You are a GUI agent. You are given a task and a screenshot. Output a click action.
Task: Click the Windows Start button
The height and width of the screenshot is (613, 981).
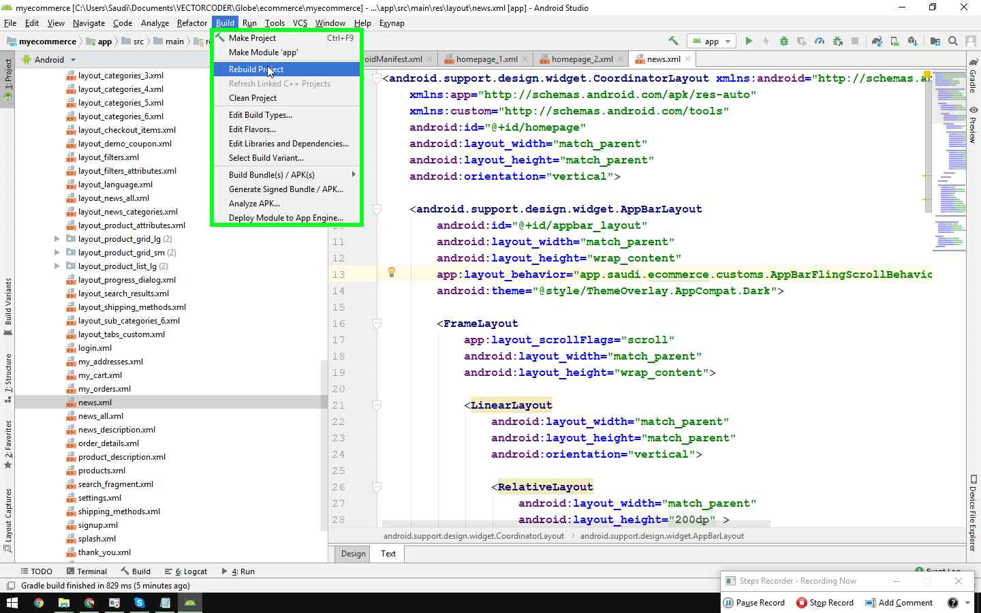[x=12, y=603]
